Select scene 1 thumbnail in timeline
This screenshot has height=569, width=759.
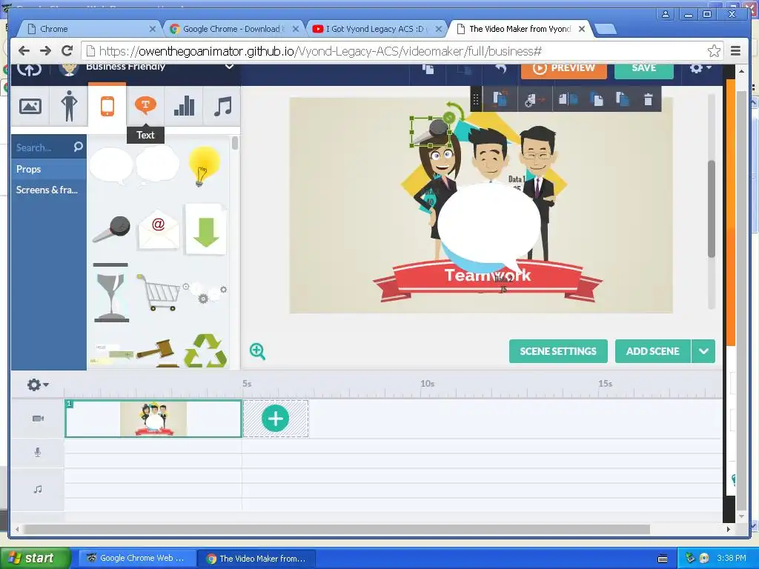(x=153, y=419)
